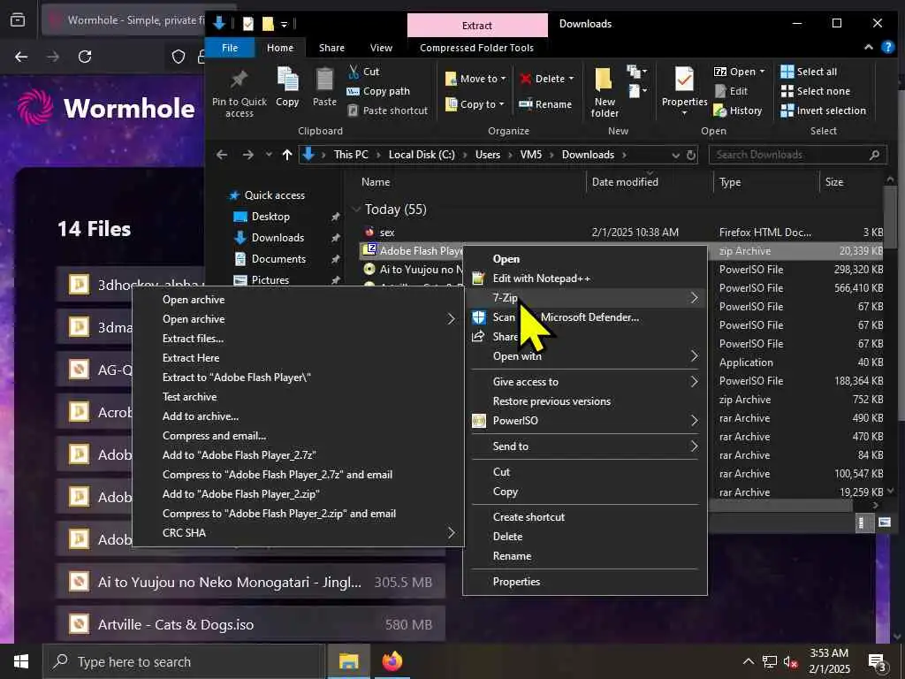Sort files by Size column
The image size is (905, 679).
click(x=834, y=182)
